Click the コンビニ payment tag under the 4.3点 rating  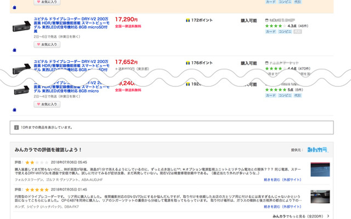(285, 32)
